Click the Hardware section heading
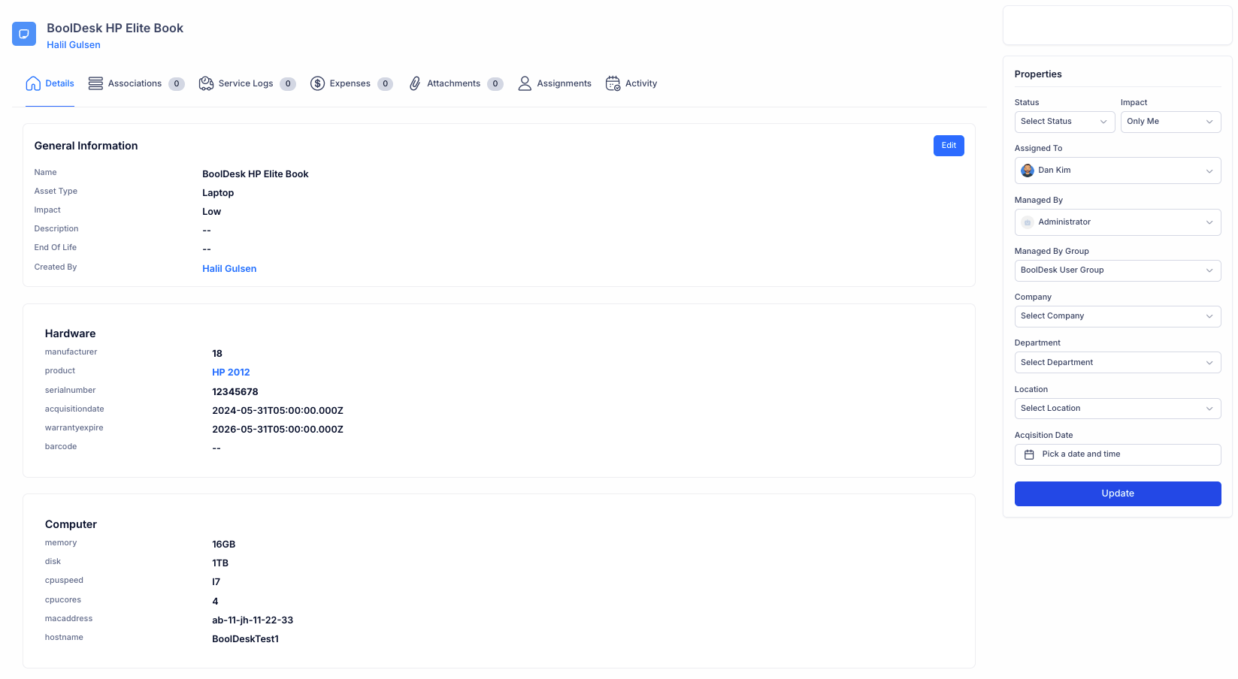 (x=71, y=333)
